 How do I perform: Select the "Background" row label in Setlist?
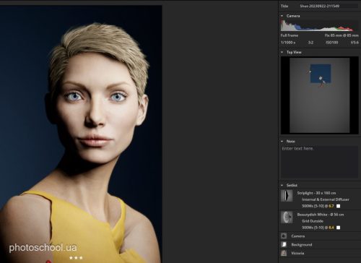tap(302, 244)
